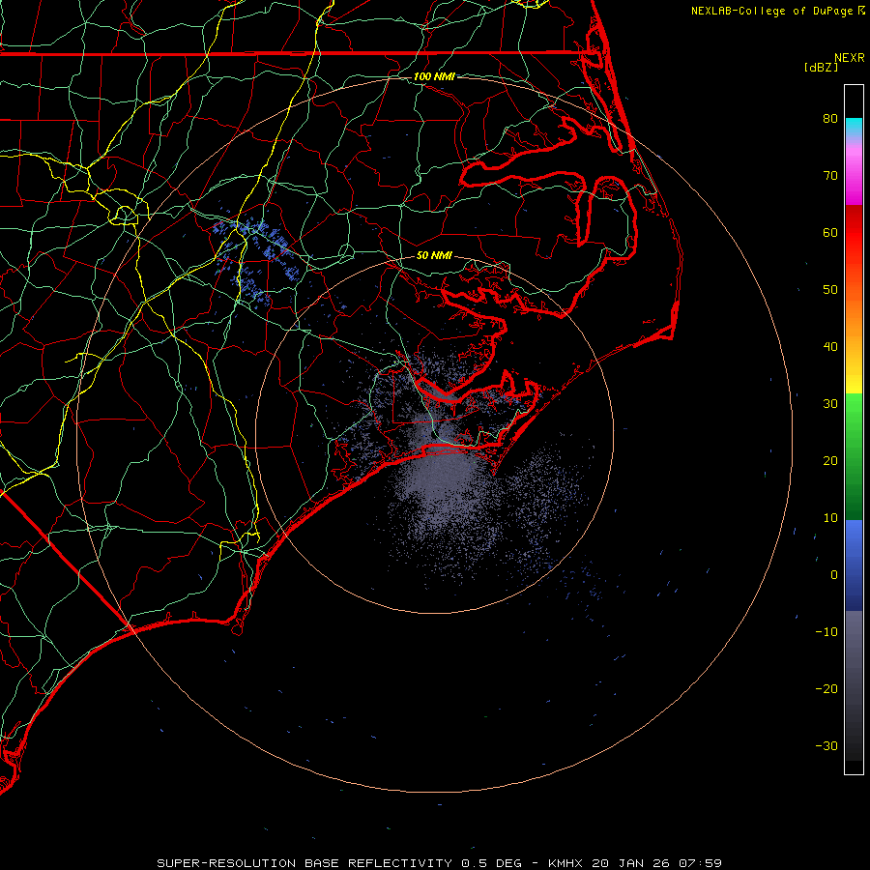Image resolution: width=870 pixels, height=870 pixels.
Task: Click the -30 value on the dBZ scale
Action: [x=826, y=745]
